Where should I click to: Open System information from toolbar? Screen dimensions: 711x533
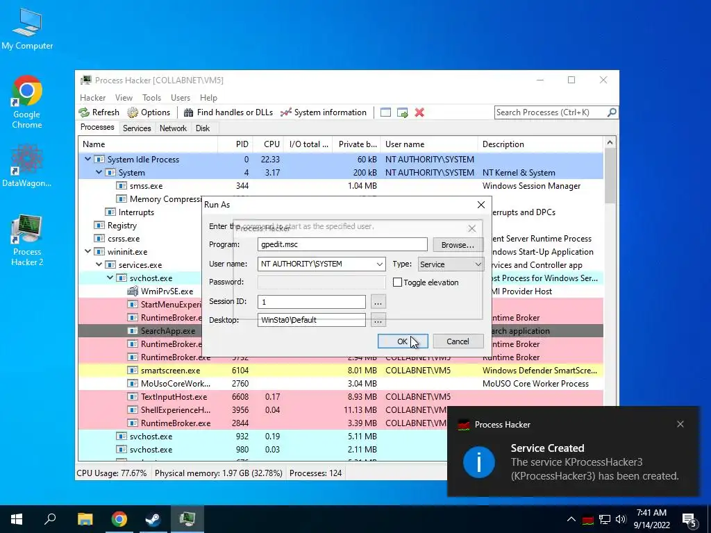point(324,112)
